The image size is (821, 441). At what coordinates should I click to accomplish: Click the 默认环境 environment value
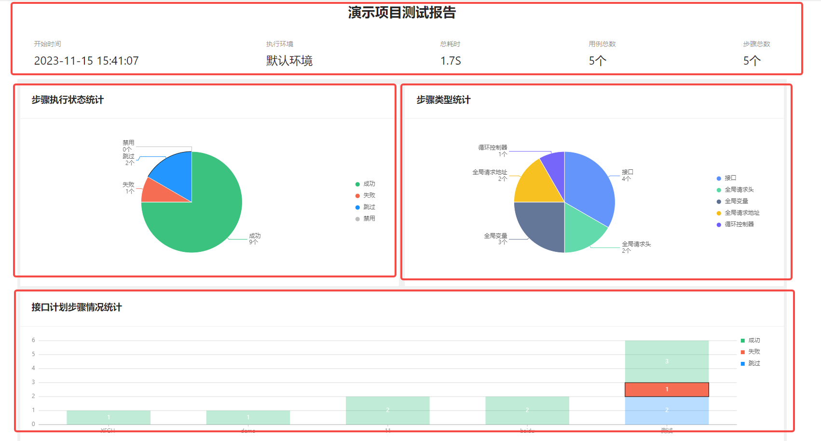[289, 61]
